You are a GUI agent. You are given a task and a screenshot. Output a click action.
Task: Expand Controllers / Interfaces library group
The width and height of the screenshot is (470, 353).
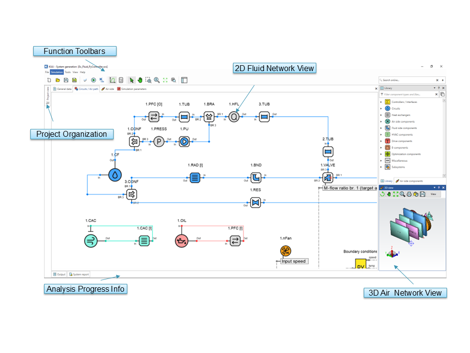click(381, 102)
